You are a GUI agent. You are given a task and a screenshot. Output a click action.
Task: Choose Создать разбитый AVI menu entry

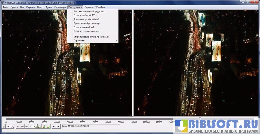(x=85, y=15)
